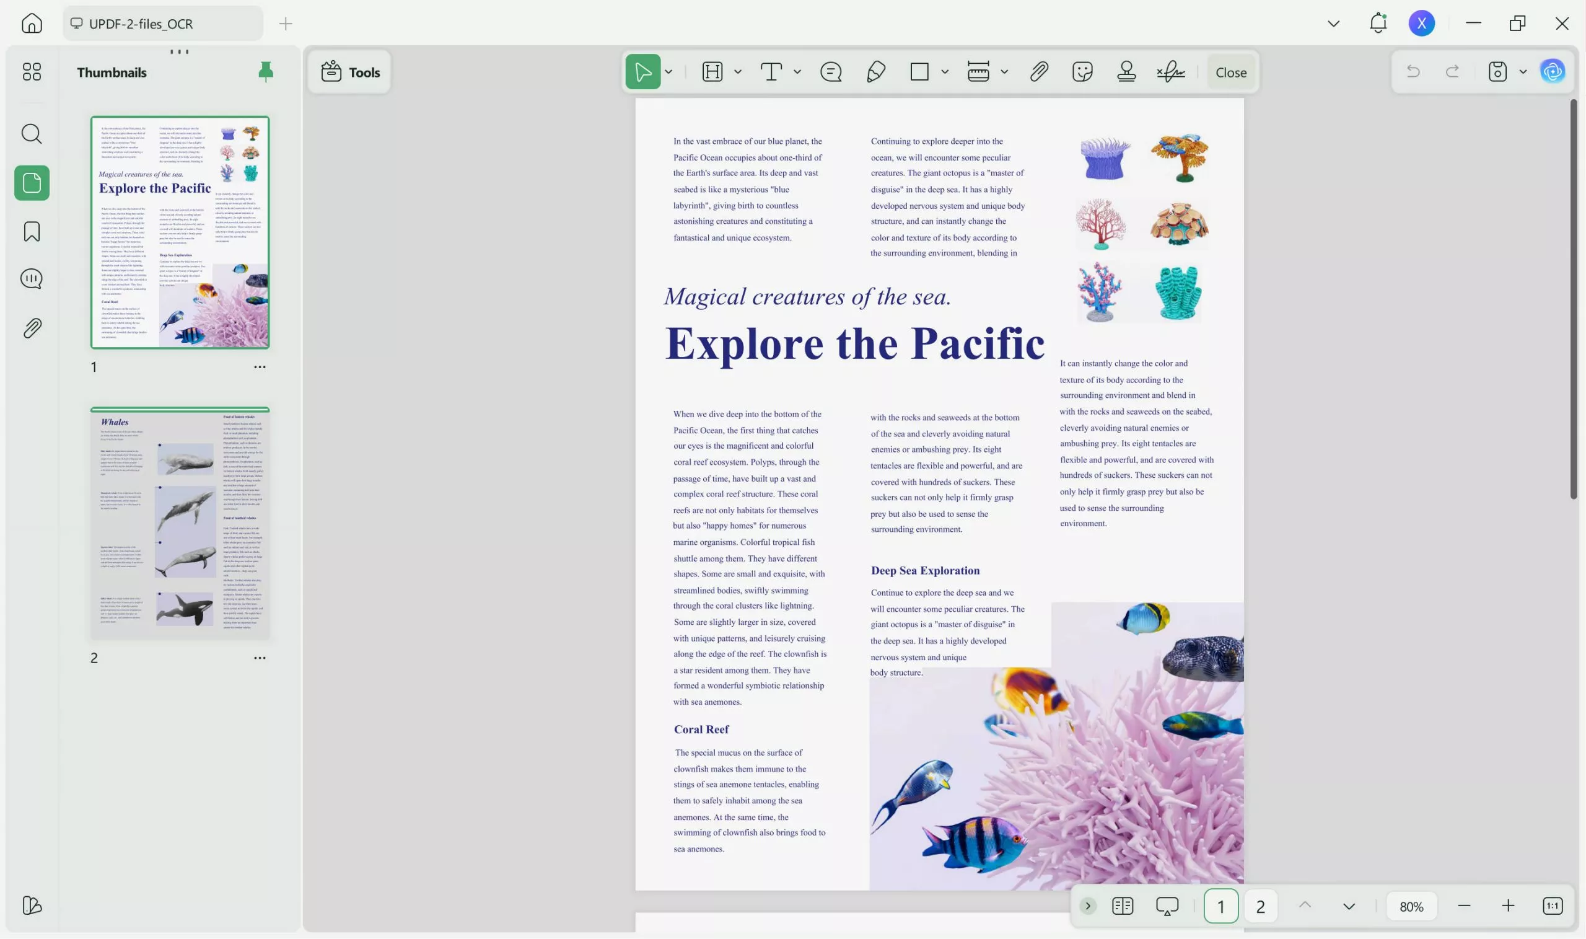The height and width of the screenshot is (939, 1586).
Task: Jump to page 2 via thumbnail
Action: click(x=180, y=522)
